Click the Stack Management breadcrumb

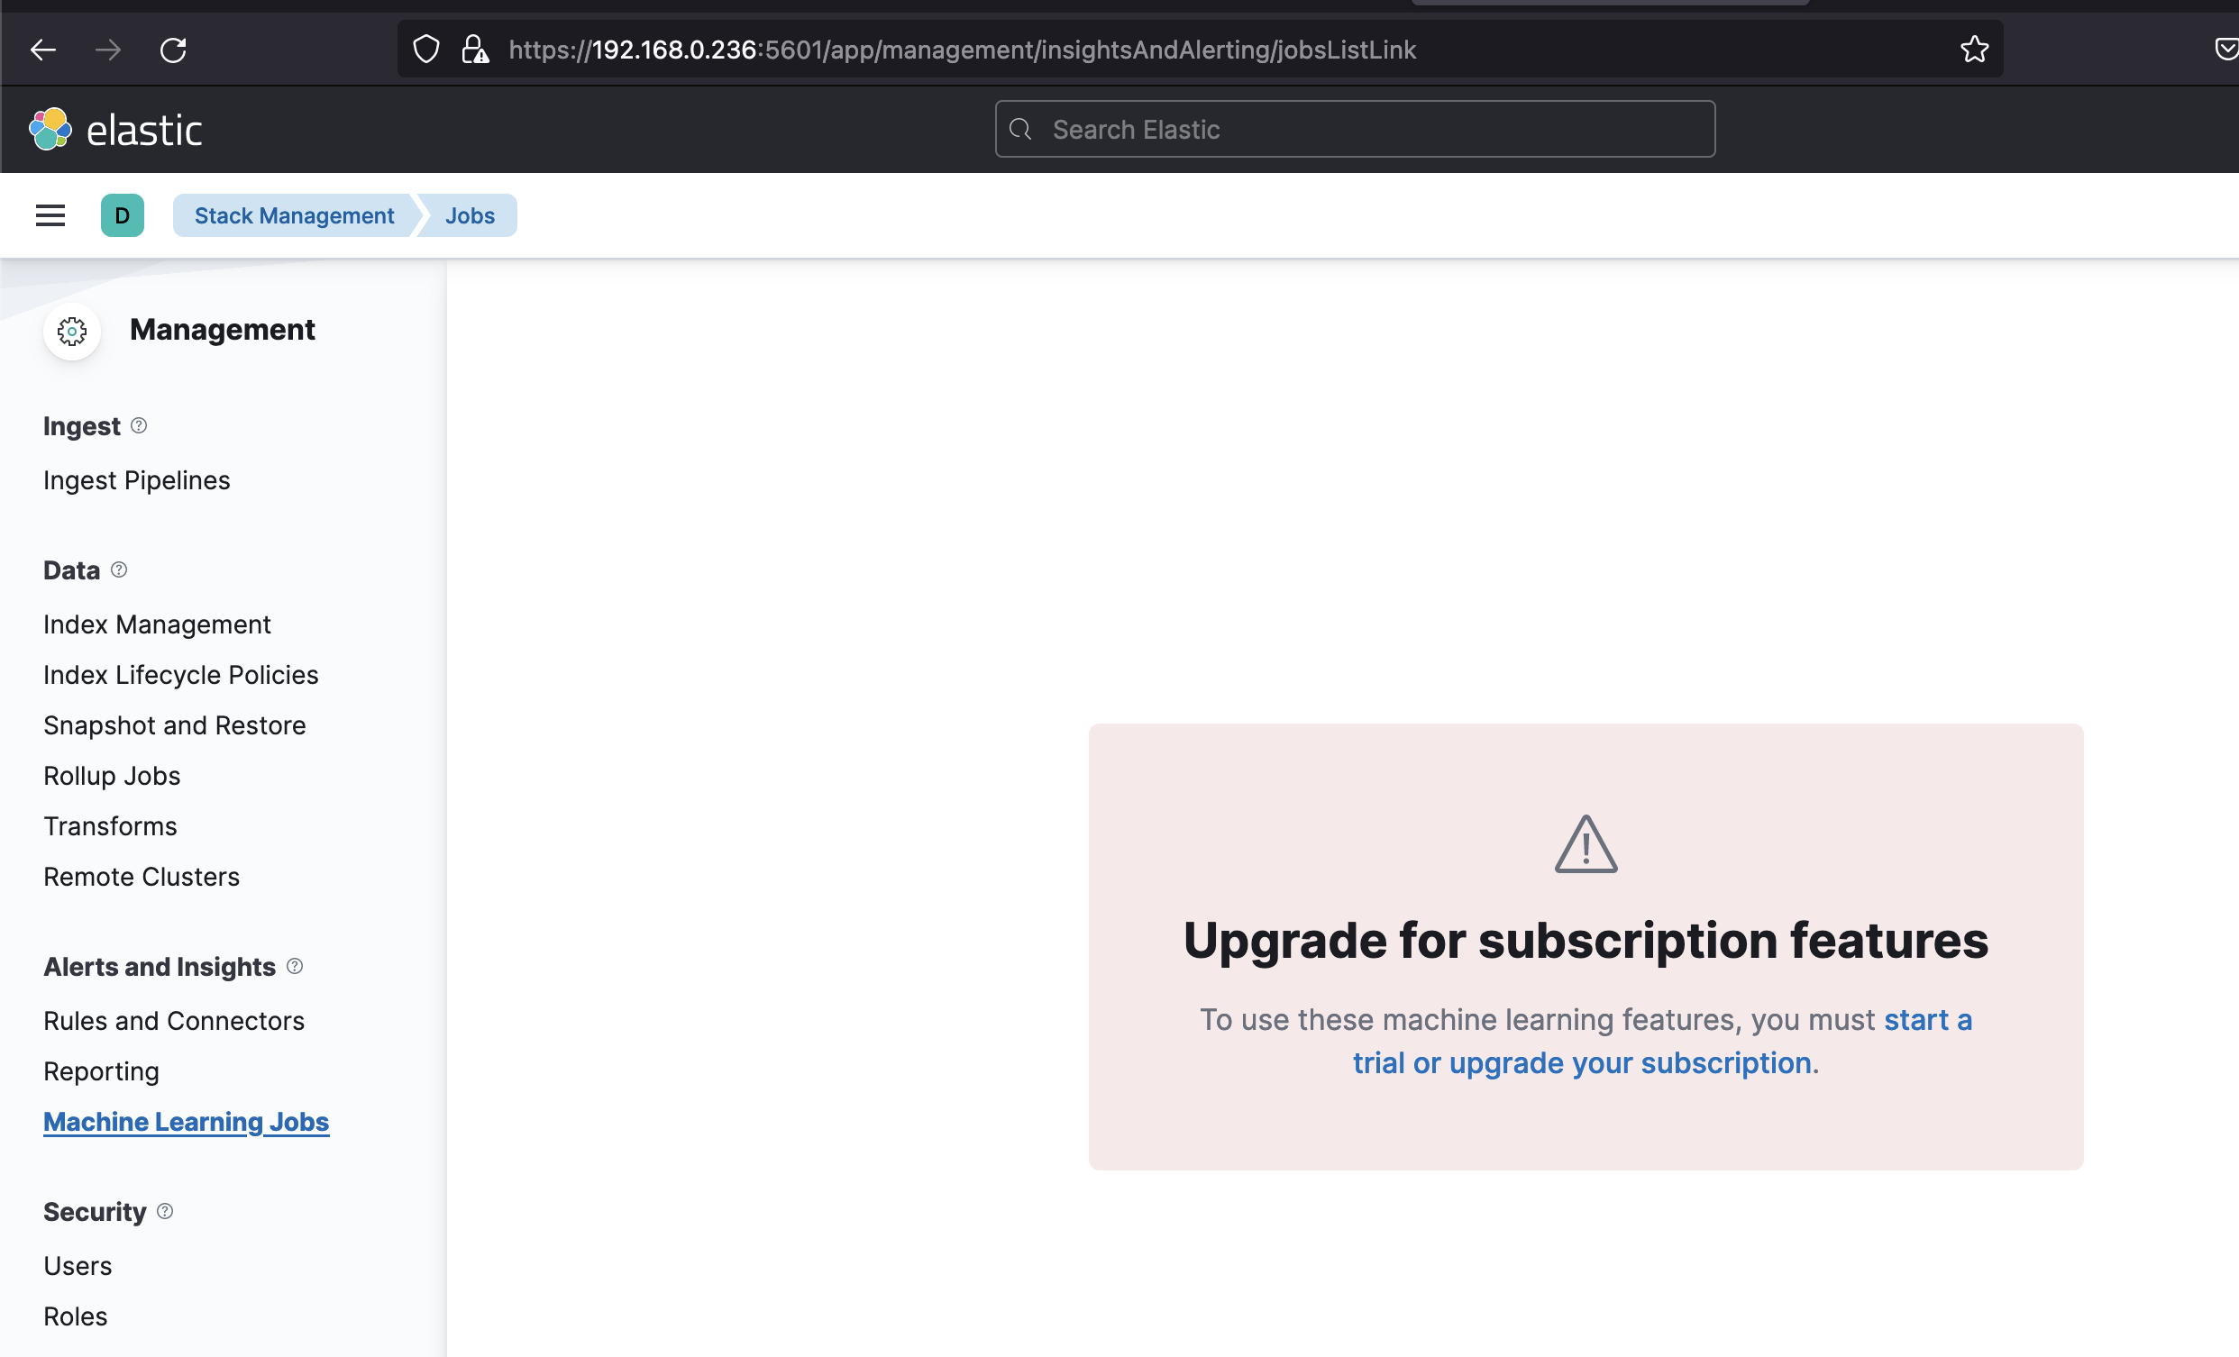[294, 215]
